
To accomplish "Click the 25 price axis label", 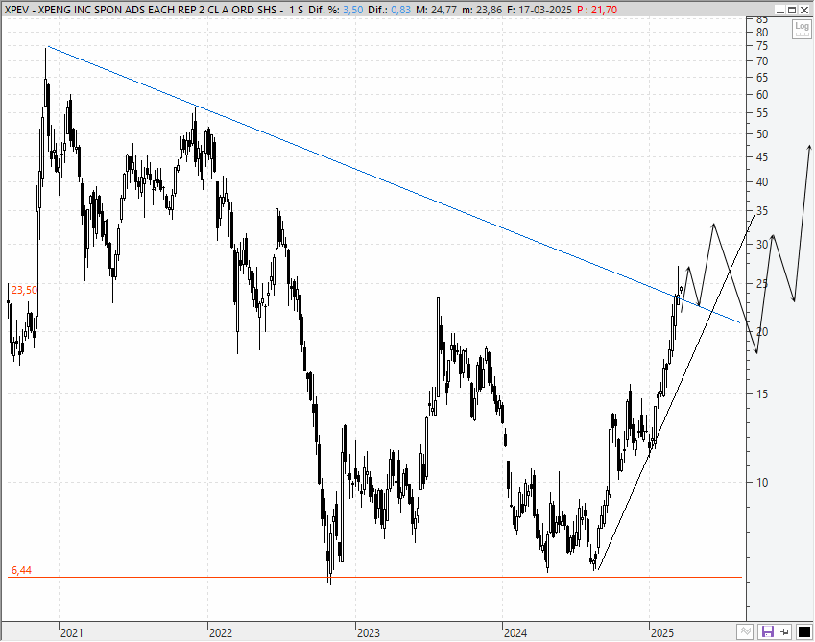I will pos(762,284).
